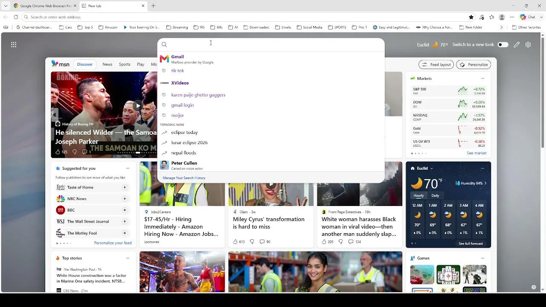The image size is (546, 307).
Task: Open the MSN apps grid launcher
Action: point(14,45)
